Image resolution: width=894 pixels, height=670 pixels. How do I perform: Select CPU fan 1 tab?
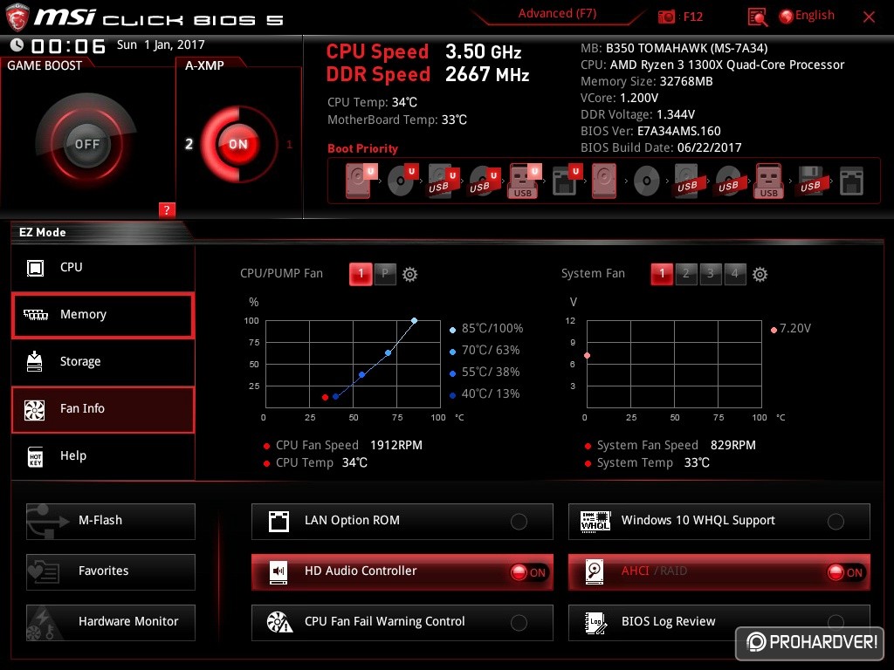(x=361, y=274)
